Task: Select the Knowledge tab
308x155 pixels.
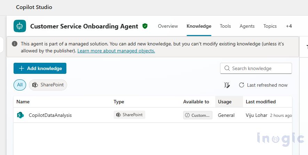Action: click(199, 26)
